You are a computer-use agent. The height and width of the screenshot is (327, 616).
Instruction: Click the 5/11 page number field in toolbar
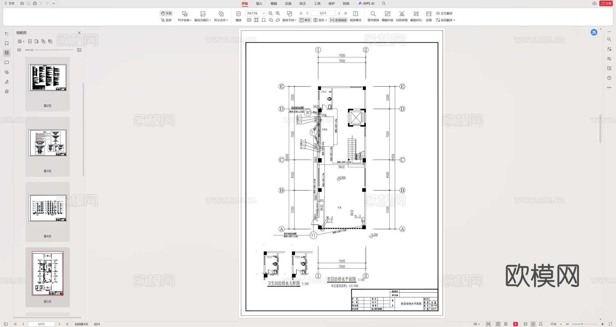pos(323,13)
